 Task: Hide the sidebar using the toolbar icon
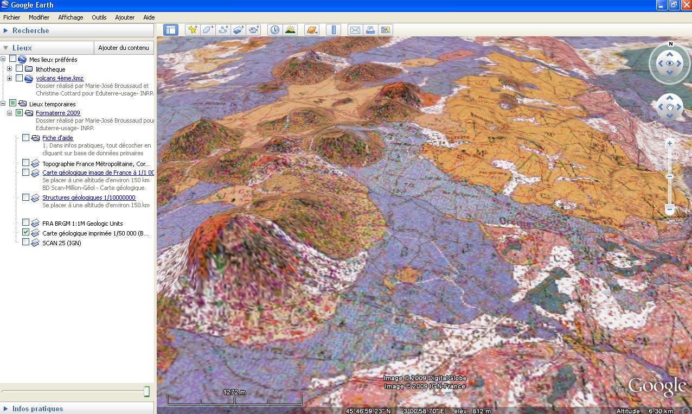coord(171,30)
